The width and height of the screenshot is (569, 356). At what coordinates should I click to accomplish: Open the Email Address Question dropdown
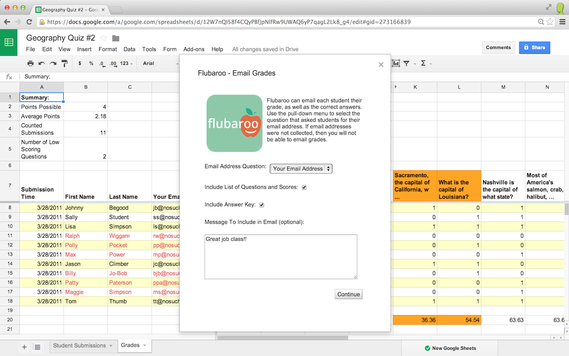point(301,169)
